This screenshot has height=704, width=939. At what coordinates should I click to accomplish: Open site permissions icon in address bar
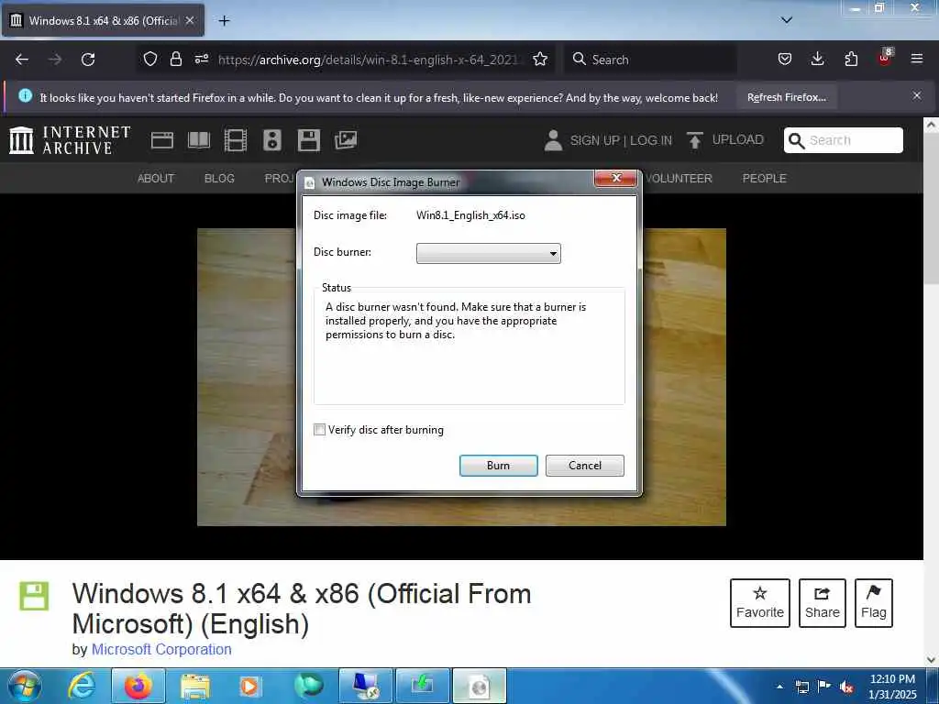[x=201, y=59]
